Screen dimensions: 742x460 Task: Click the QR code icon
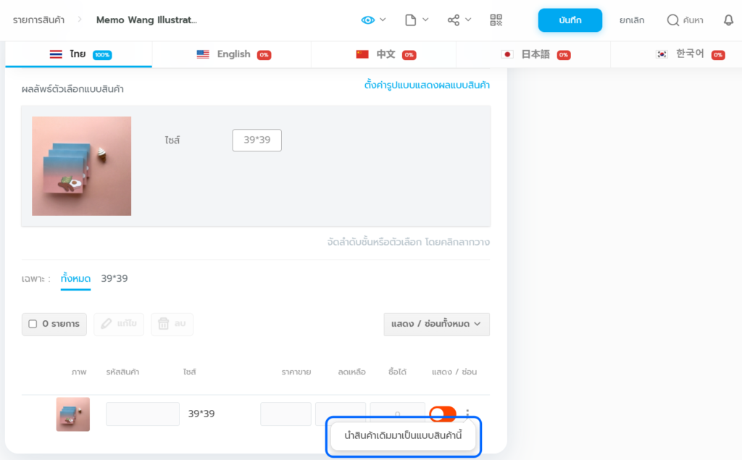click(496, 20)
